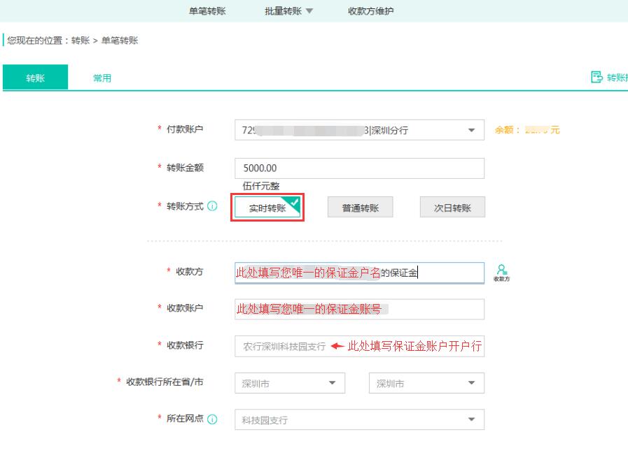The width and height of the screenshot is (628, 455).
Task: Go to 收款方维护 menu item
Action: 370,11
